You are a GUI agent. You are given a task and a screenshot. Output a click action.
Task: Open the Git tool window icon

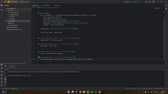pos(2,85)
